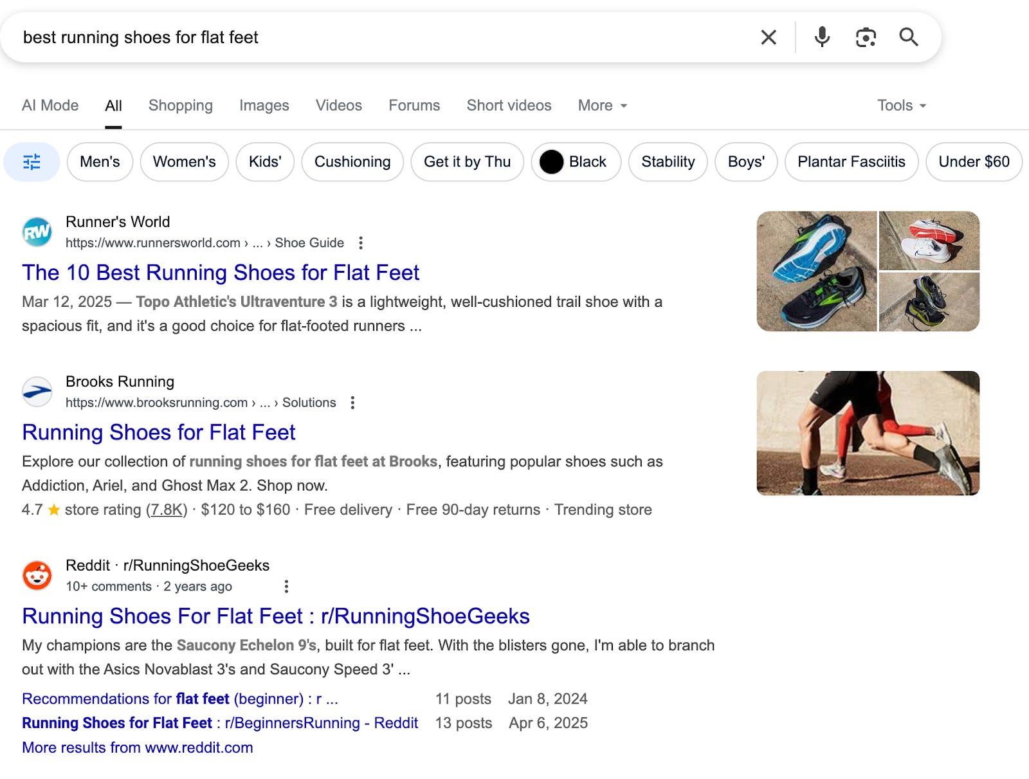
Task: Expand the More dropdown menu
Action: pyautogui.click(x=603, y=105)
